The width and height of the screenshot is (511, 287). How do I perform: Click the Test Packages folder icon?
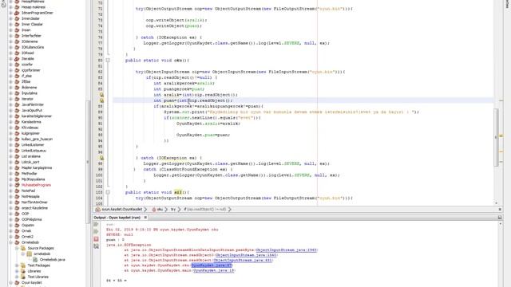[23, 265]
